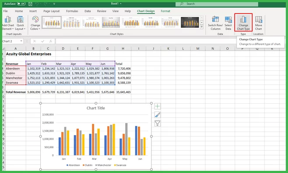Image resolution: width=288 pixels, height=173 pixels.
Task: Open Quick Layout dropdown
Action: tap(20, 23)
